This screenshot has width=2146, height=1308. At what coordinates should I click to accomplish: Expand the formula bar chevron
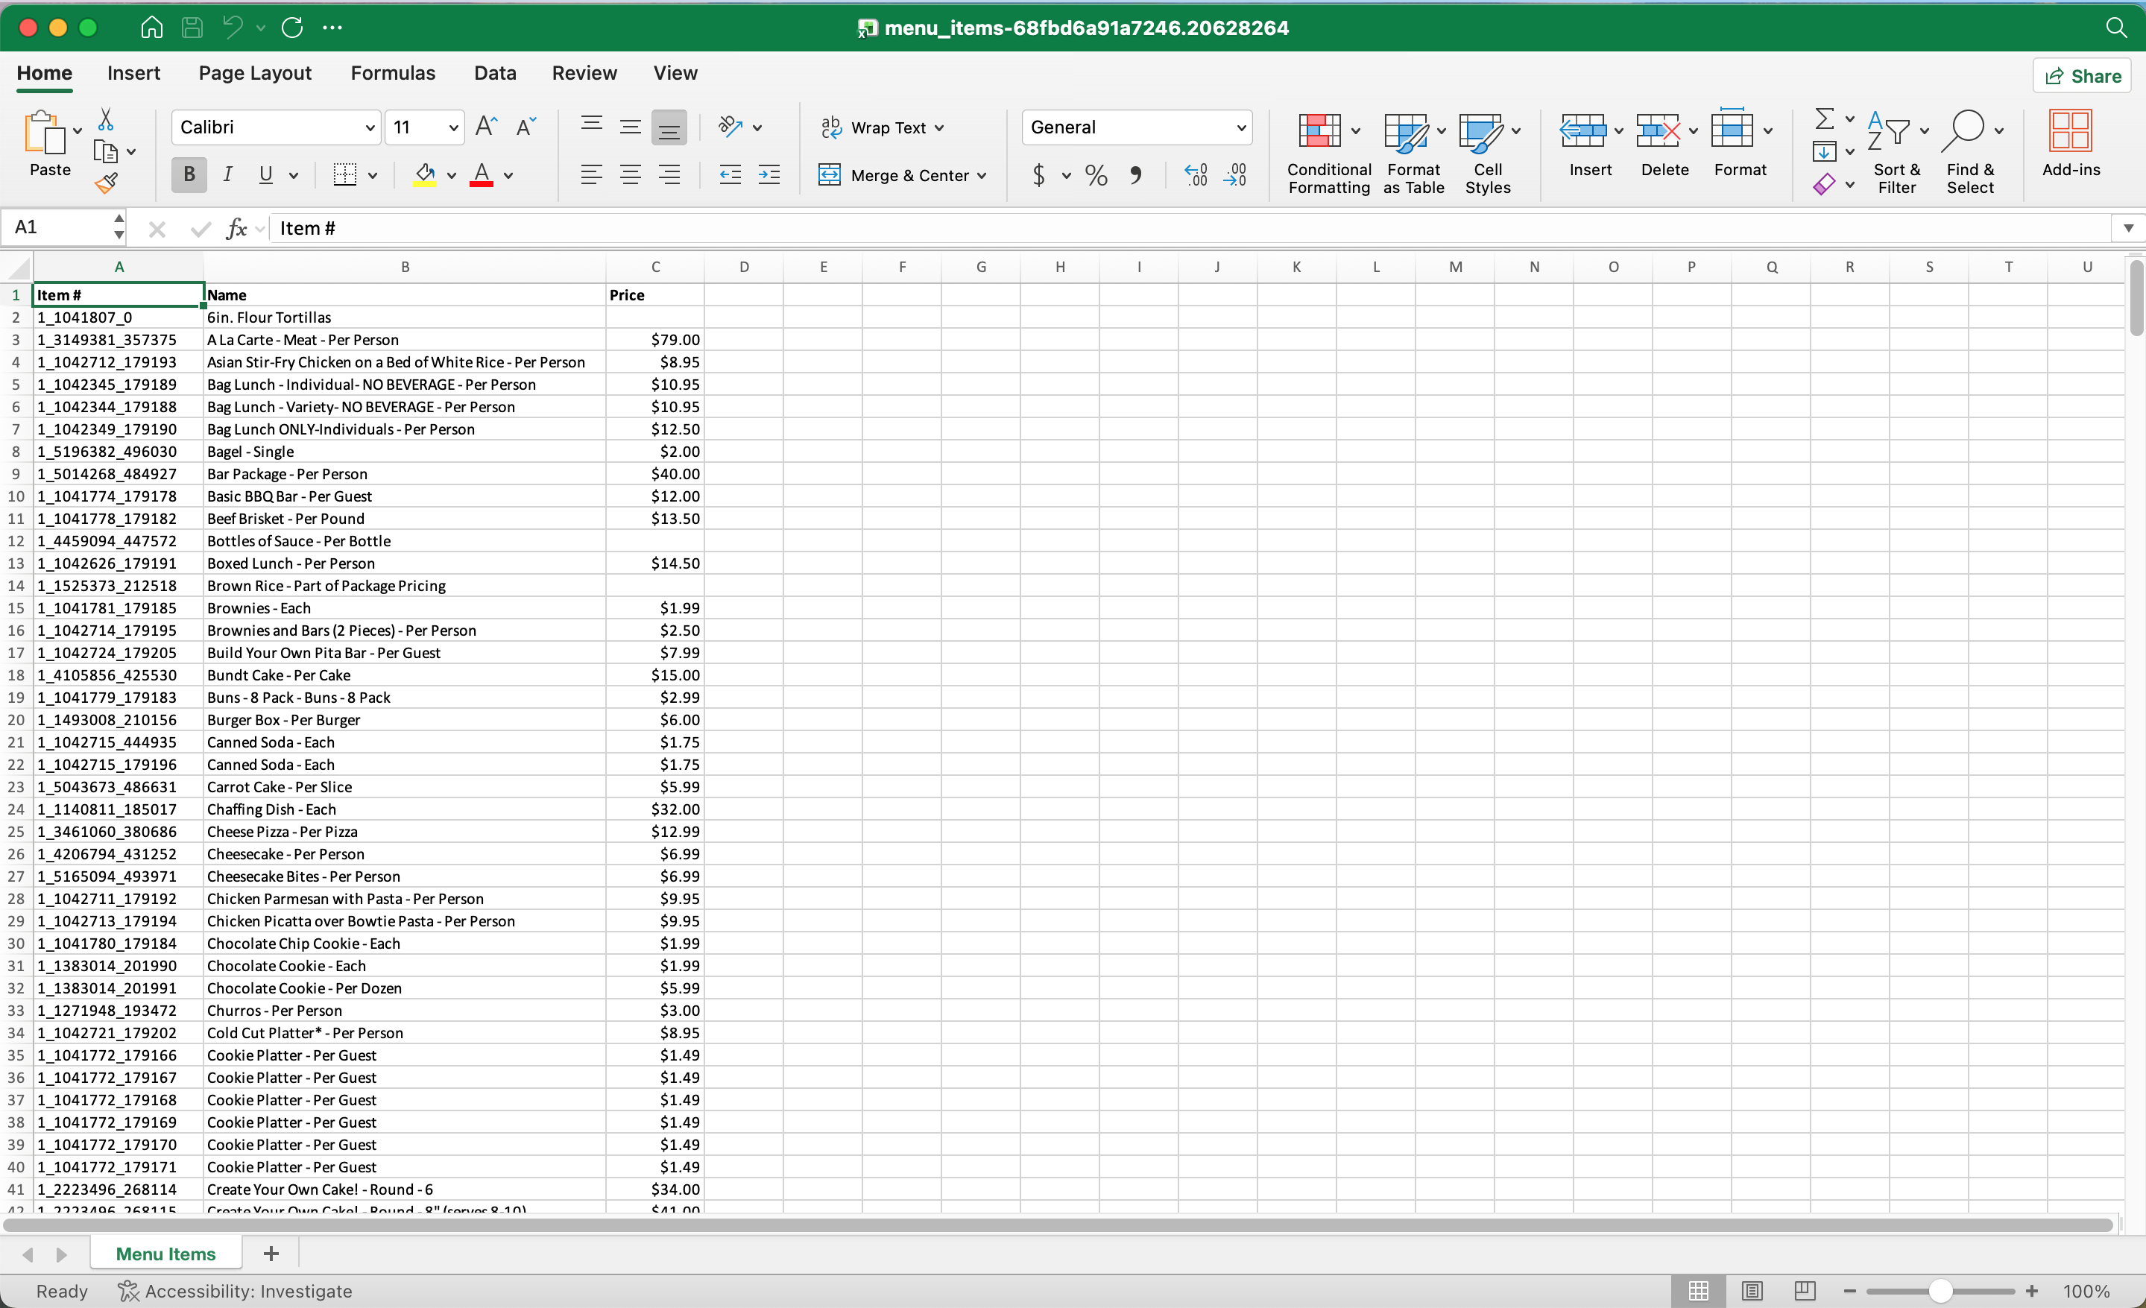(2127, 228)
